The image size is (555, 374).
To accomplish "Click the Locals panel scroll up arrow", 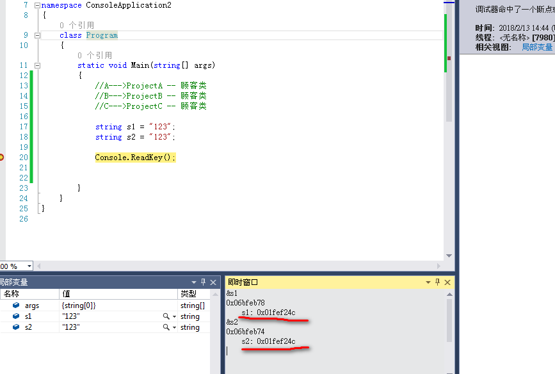I will pos(215,295).
